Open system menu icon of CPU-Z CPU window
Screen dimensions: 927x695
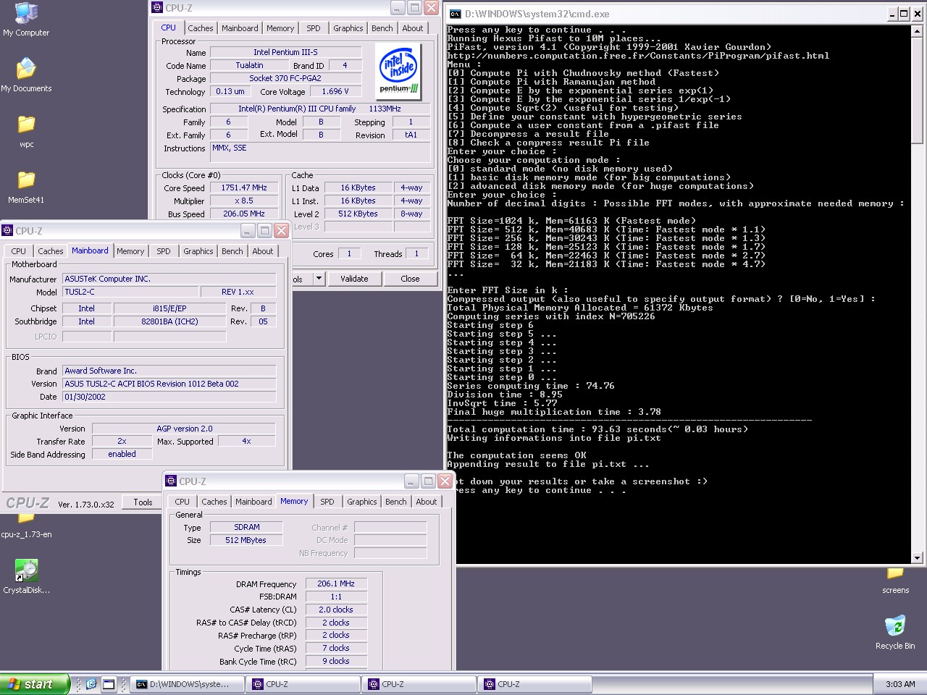click(x=157, y=8)
